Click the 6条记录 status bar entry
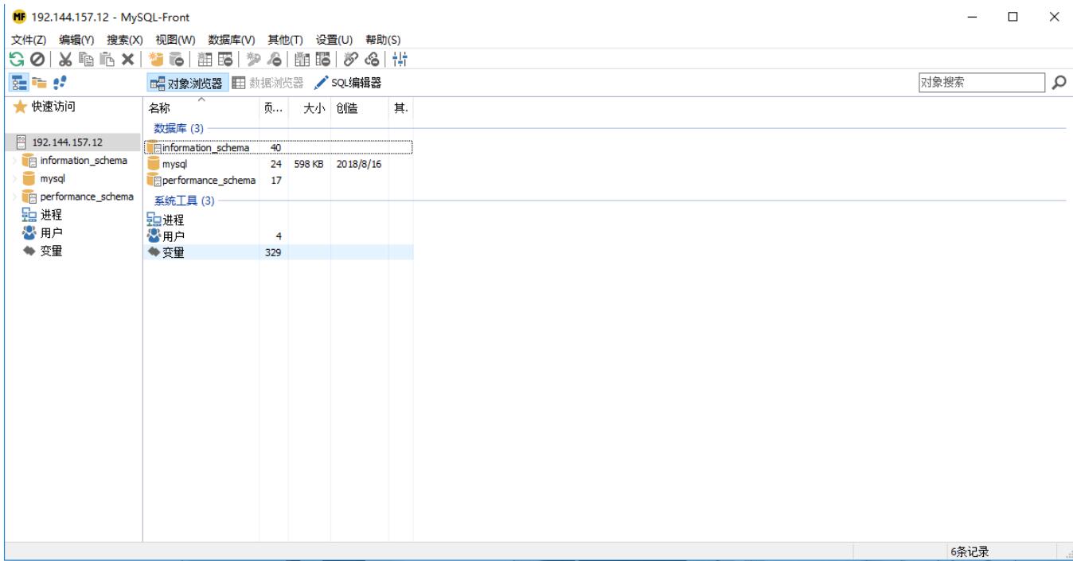 (969, 551)
